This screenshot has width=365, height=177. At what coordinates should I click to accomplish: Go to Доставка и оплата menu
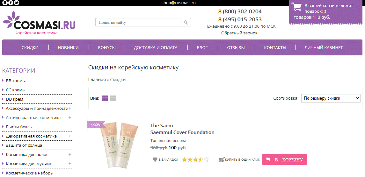tap(156, 48)
